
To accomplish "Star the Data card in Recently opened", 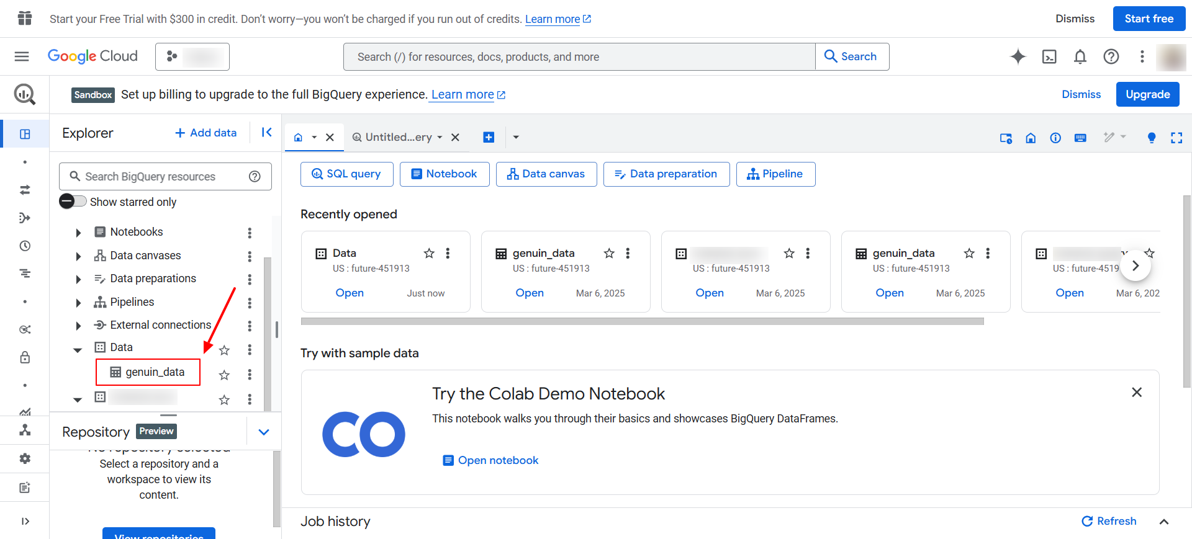I will click(x=429, y=253).
